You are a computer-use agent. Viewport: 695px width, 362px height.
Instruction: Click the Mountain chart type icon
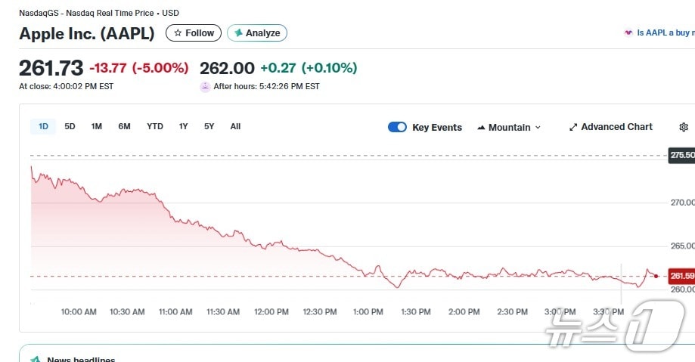coord(481,128)
